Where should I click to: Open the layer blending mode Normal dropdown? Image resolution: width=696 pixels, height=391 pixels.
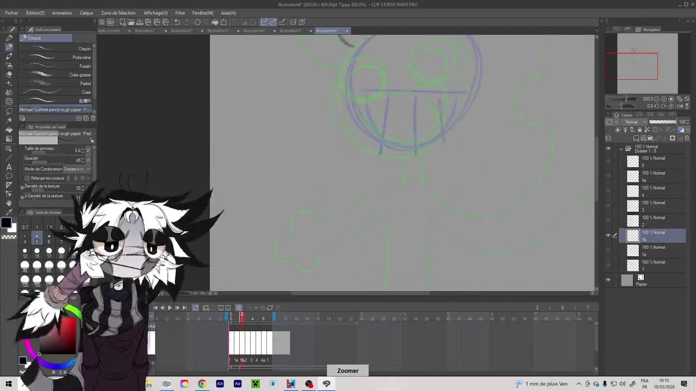(x=635, y=122)
